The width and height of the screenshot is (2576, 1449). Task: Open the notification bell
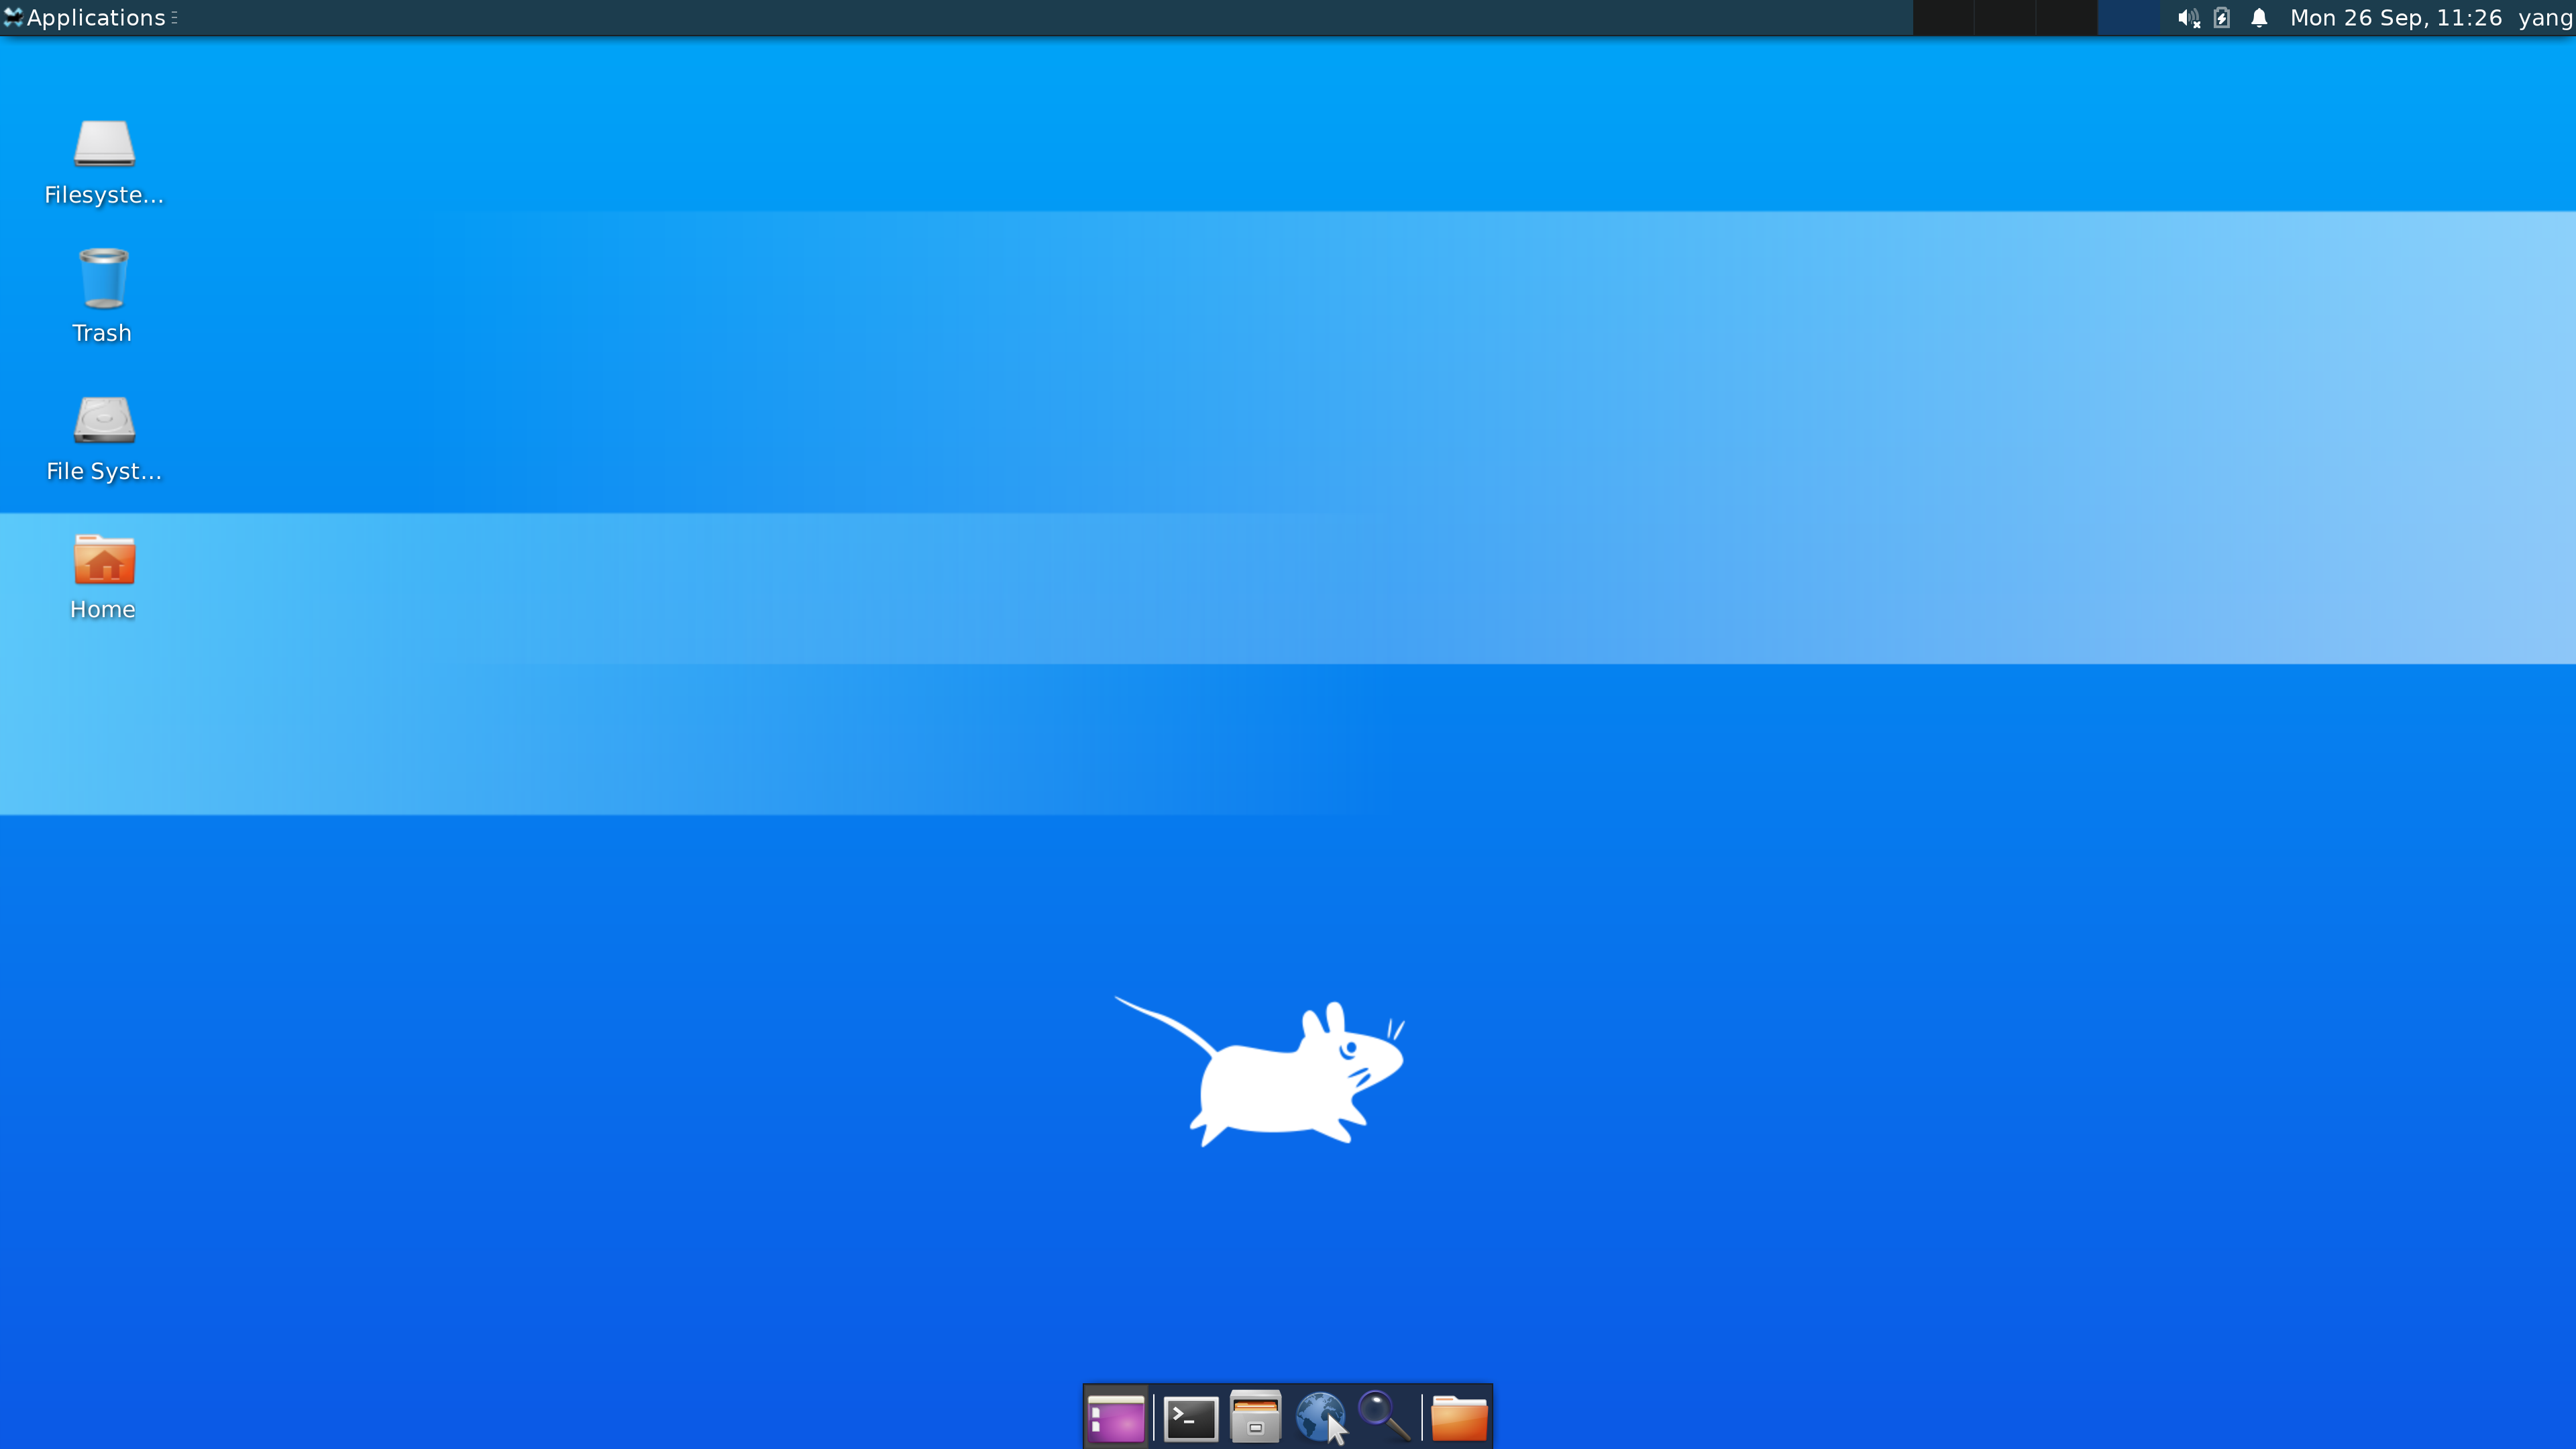(2259, 18)
